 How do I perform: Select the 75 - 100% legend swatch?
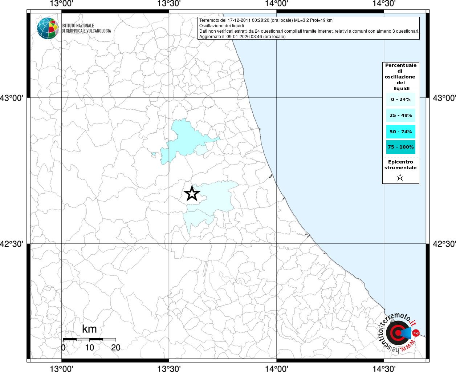point(401,147)
